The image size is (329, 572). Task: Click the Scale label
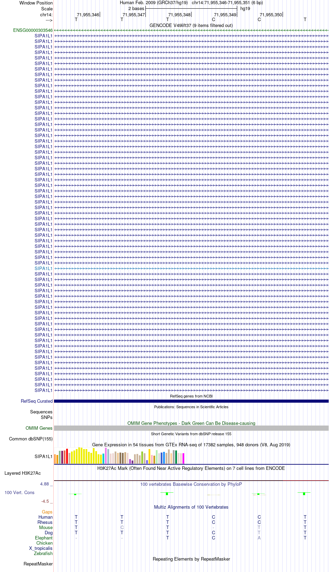click(47, 9)
